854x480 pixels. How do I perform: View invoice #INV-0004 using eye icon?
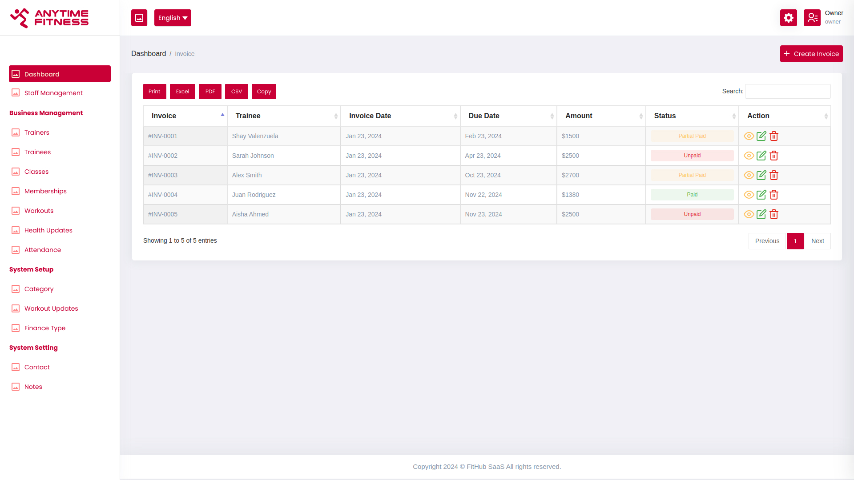coord(749,195)
